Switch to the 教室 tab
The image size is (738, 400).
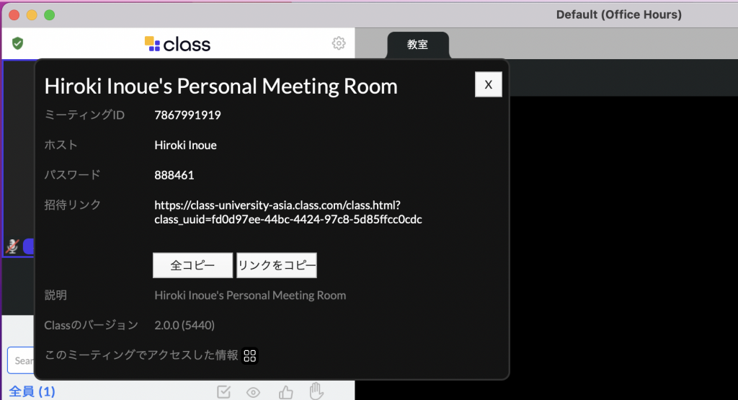[x=417, y=45]
